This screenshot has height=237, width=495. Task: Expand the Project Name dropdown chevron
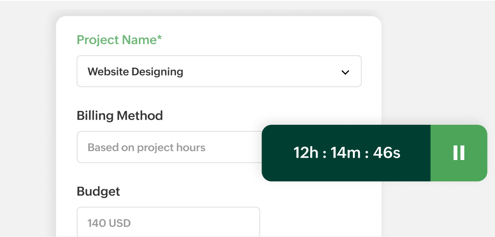pyautogui.click(x=345, y=72)
